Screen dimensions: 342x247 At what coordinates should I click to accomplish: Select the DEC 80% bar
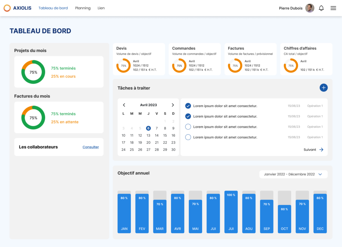point(320,213)
